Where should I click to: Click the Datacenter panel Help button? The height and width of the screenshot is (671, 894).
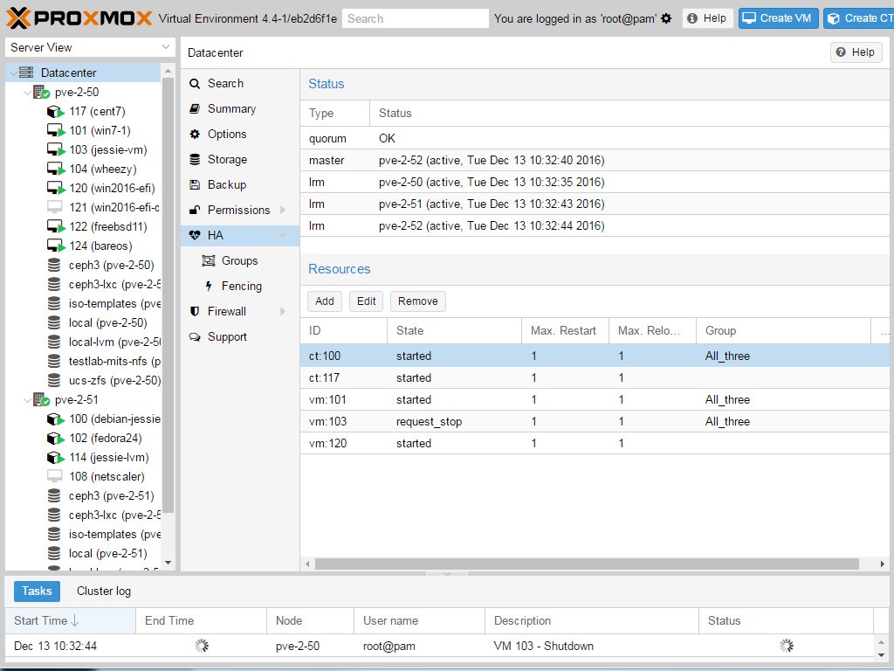(x=856, y=52)
